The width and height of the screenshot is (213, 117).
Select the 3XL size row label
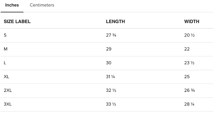click(8, 104)
